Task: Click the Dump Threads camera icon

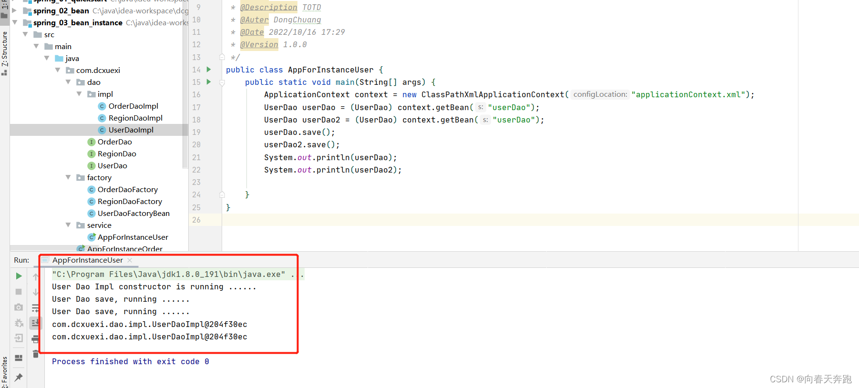Action: (x=19, y=307)
